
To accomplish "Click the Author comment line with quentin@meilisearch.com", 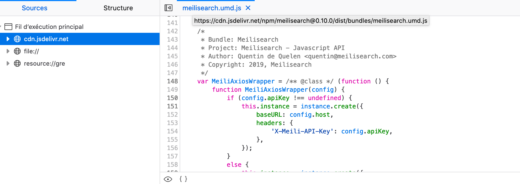I will [298, 56].
